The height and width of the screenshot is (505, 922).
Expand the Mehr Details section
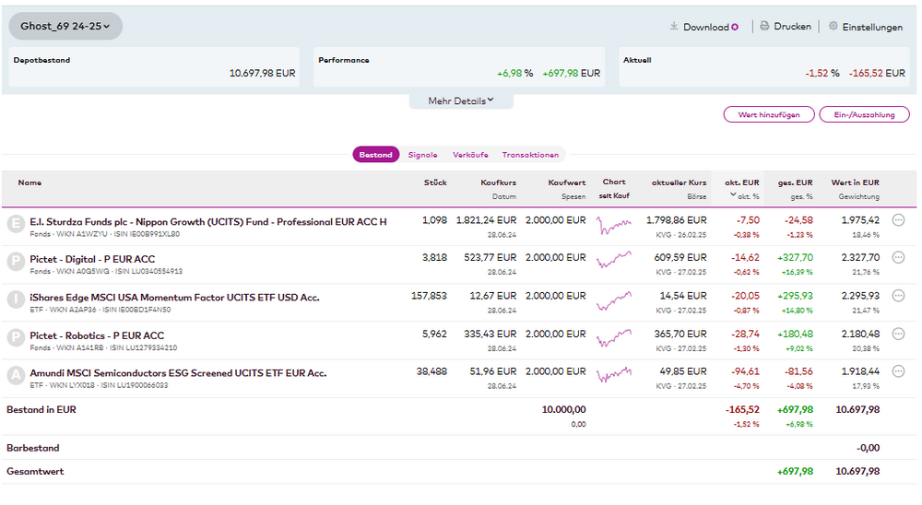[461, 100]
